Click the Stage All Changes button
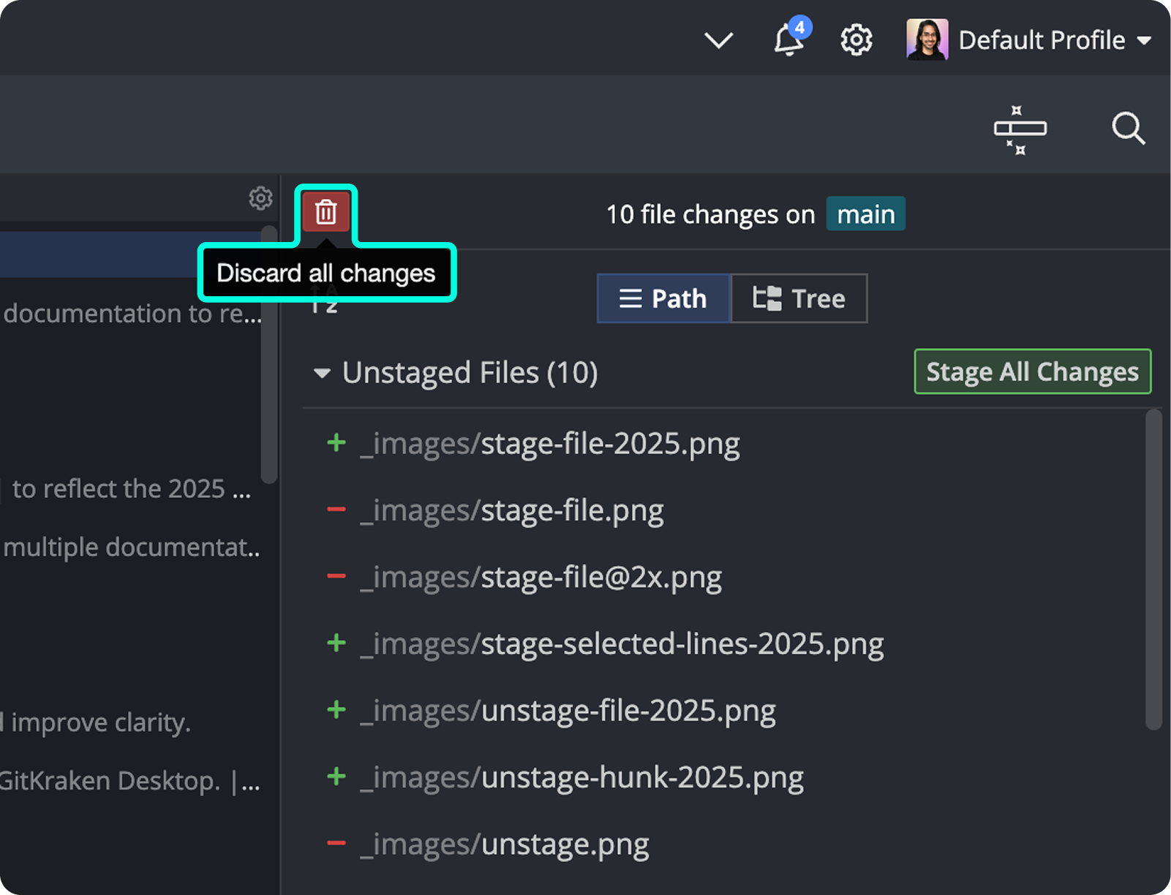Image resolution: width=1171 pixels, height=895 pixels. [1031, 371]
